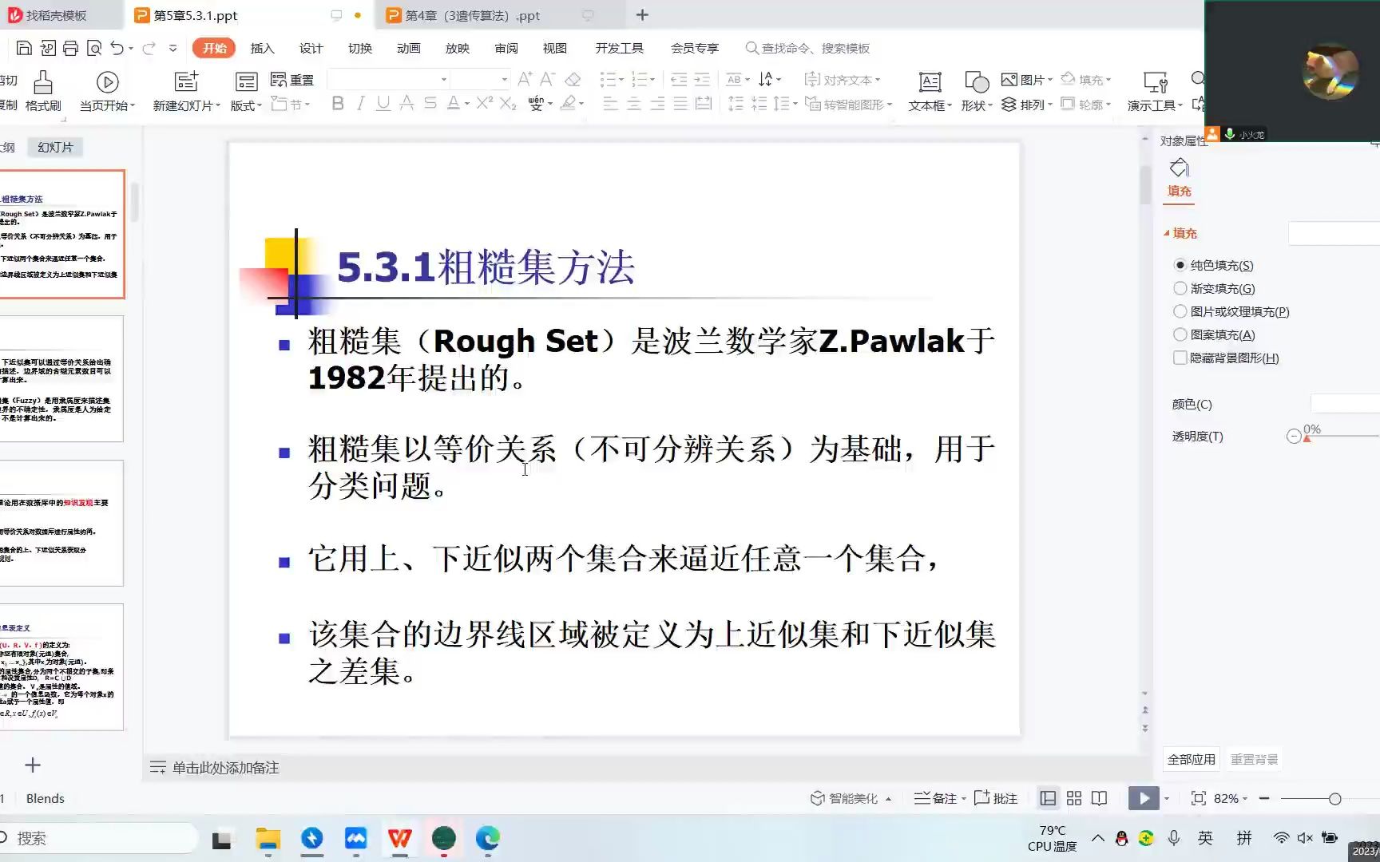Click the Print icon in quick toolbar
Image resolution: width=1380 pixels, height=862 pixels.
tap(70, 49)
